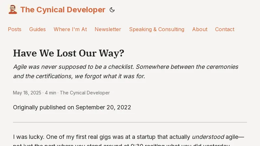260x146 pixels.
Task: Open the Newsletter page link
Action: click(x=108, y=29)
